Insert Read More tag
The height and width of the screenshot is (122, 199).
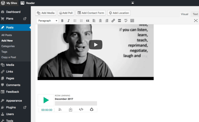click(119, 21)
